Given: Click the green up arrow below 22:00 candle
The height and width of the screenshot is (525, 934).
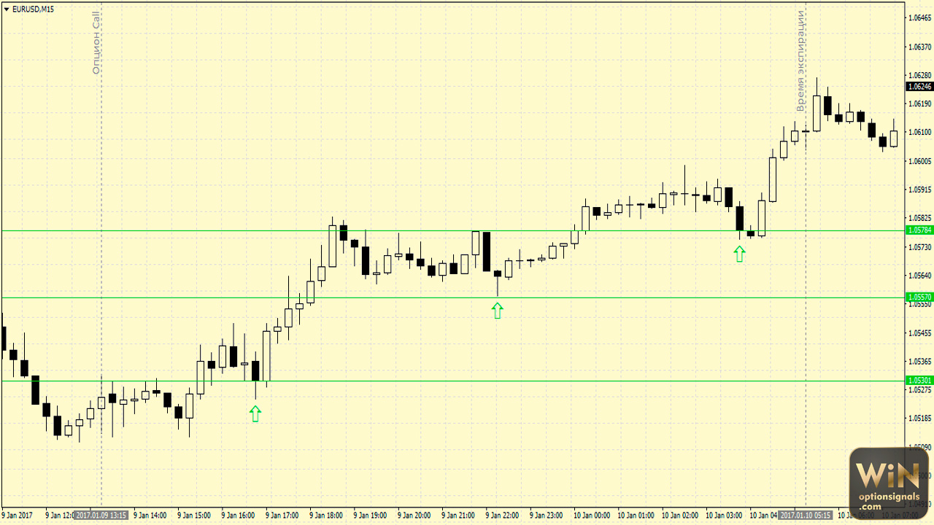Looking at the screenshot, I should (x=497, y=311).
